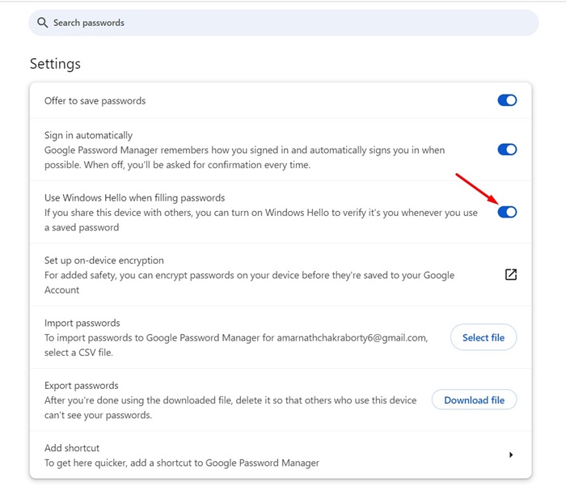
Task: Click the magnifier icon in search bar
Action: coord(42,23)
